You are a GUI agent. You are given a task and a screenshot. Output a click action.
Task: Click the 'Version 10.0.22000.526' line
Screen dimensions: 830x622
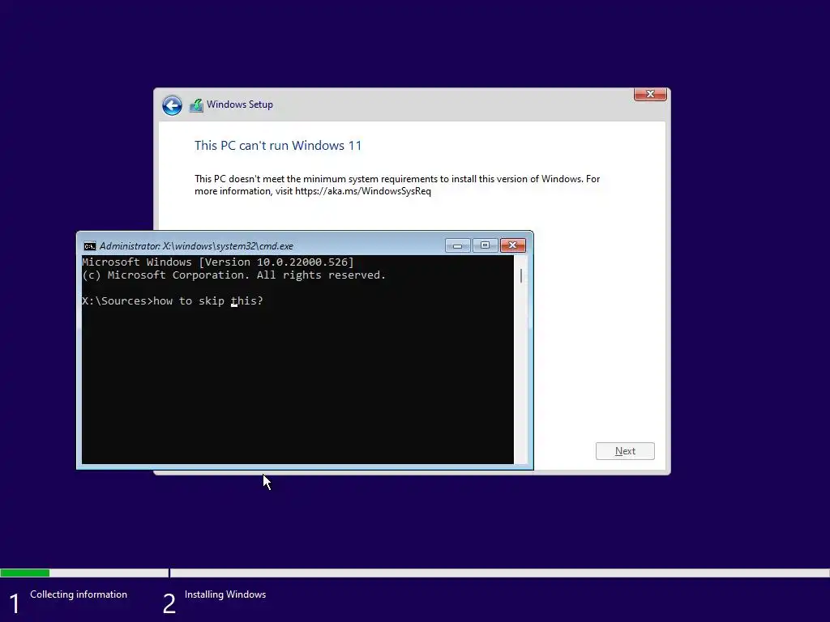point(218,262)
